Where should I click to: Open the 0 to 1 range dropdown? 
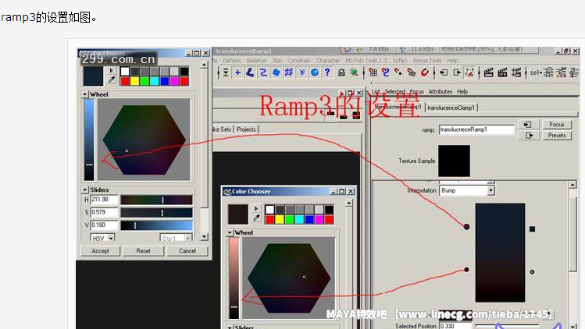point(176,238)
